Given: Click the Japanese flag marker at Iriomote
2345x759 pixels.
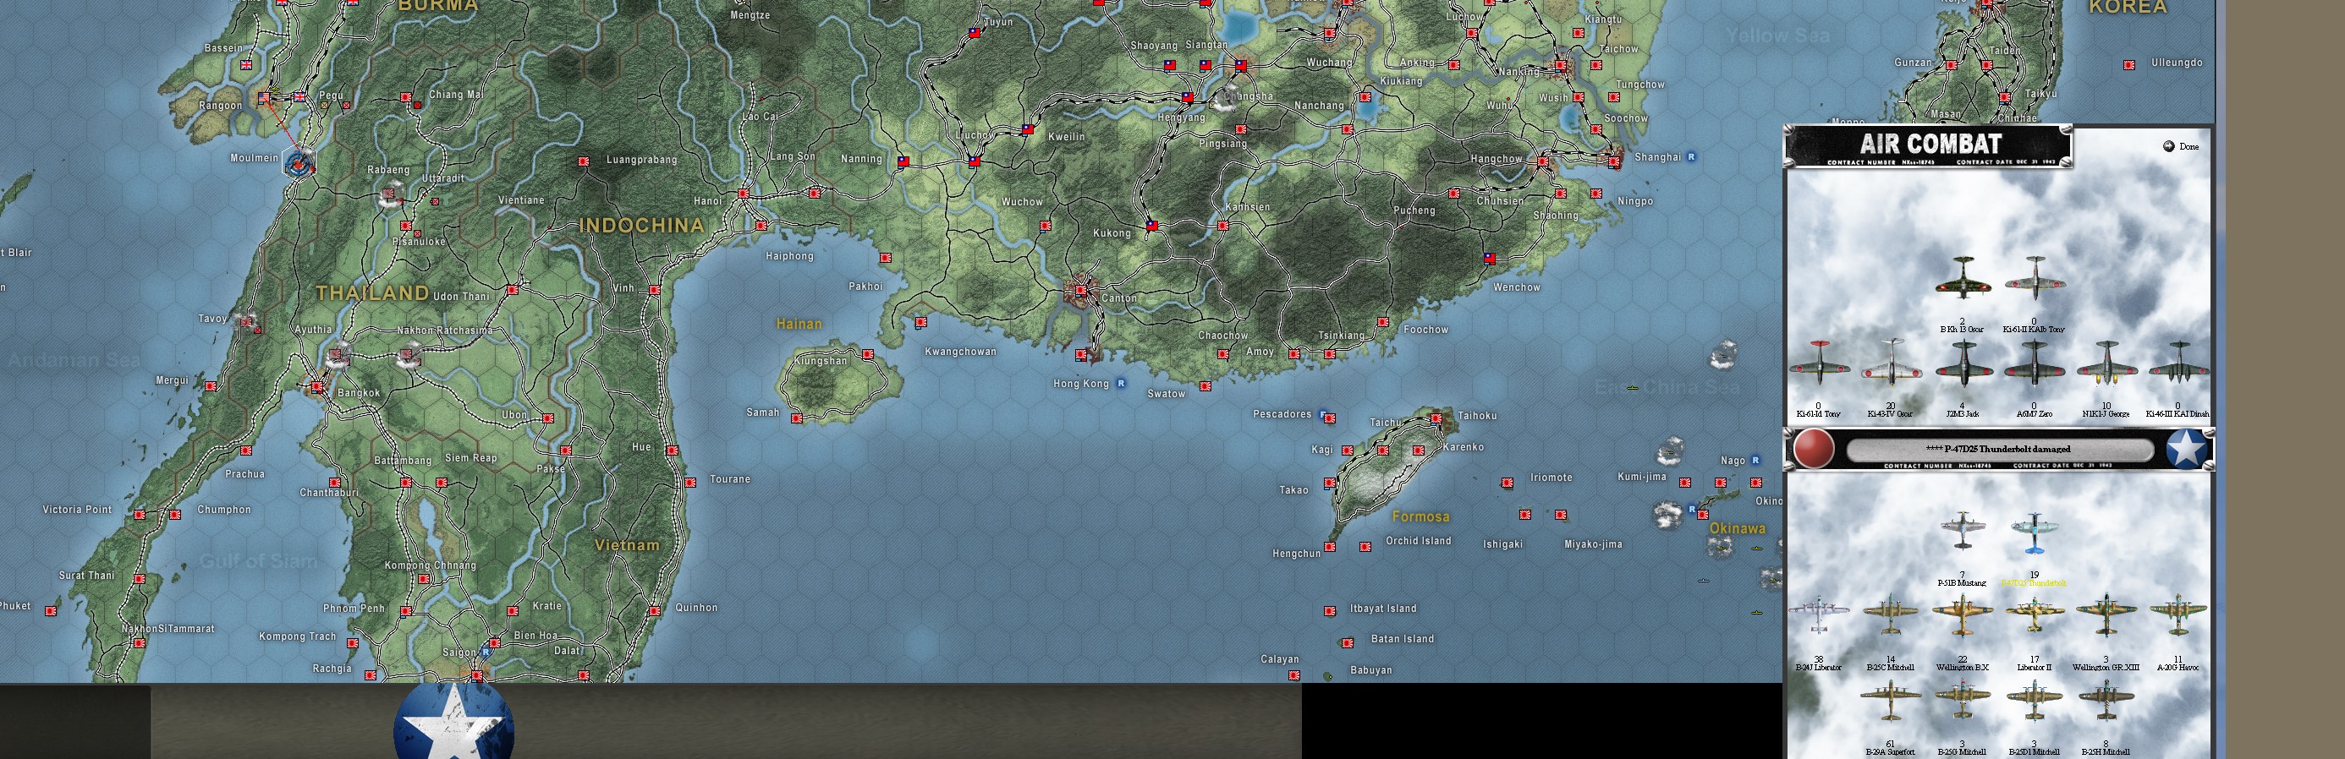Looking at the screenshot, I should (x=1507, y=483).
